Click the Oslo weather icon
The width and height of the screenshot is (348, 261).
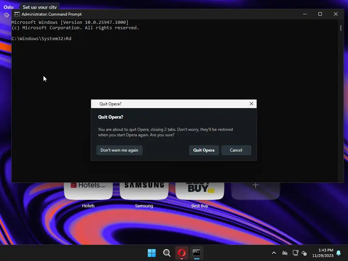click(7, 15)
